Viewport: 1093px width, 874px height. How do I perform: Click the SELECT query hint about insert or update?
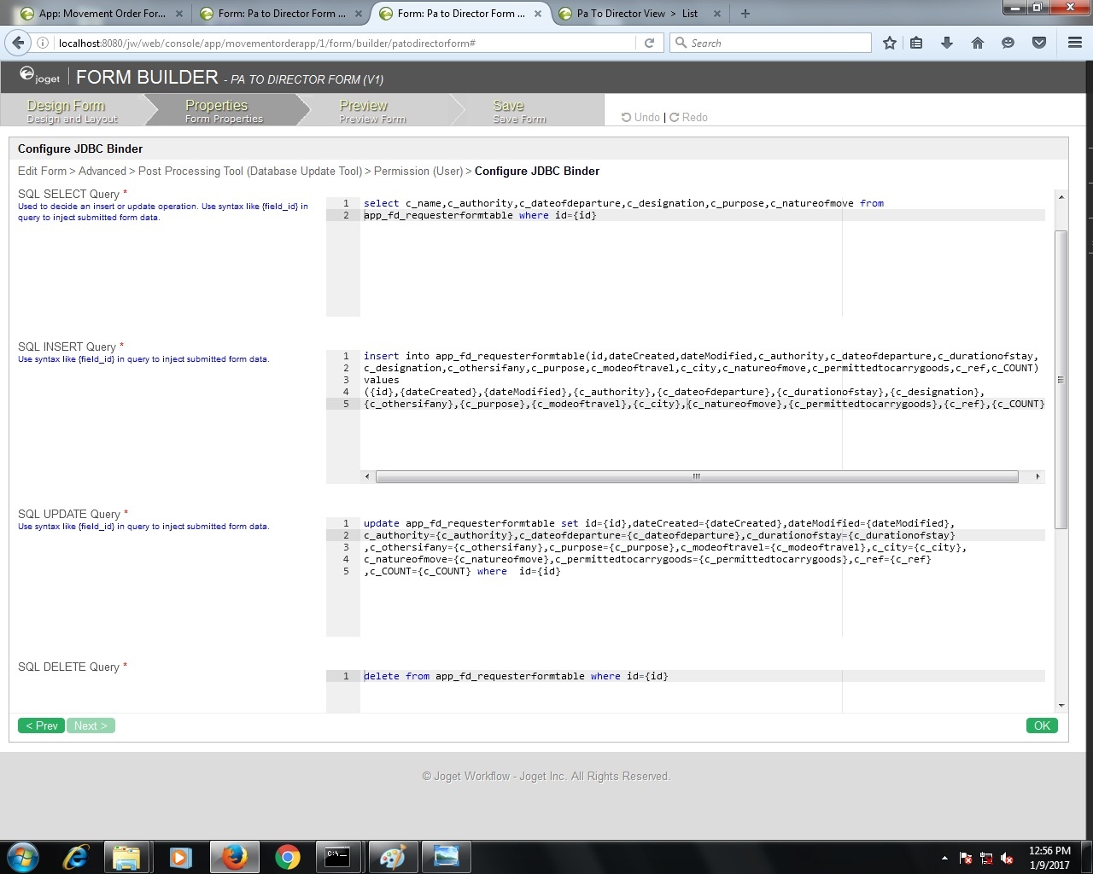[x=163, y=212]
